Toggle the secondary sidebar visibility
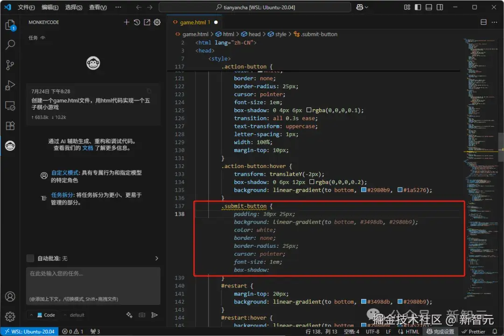The image size is (504, 336). (x=440, y=7)
